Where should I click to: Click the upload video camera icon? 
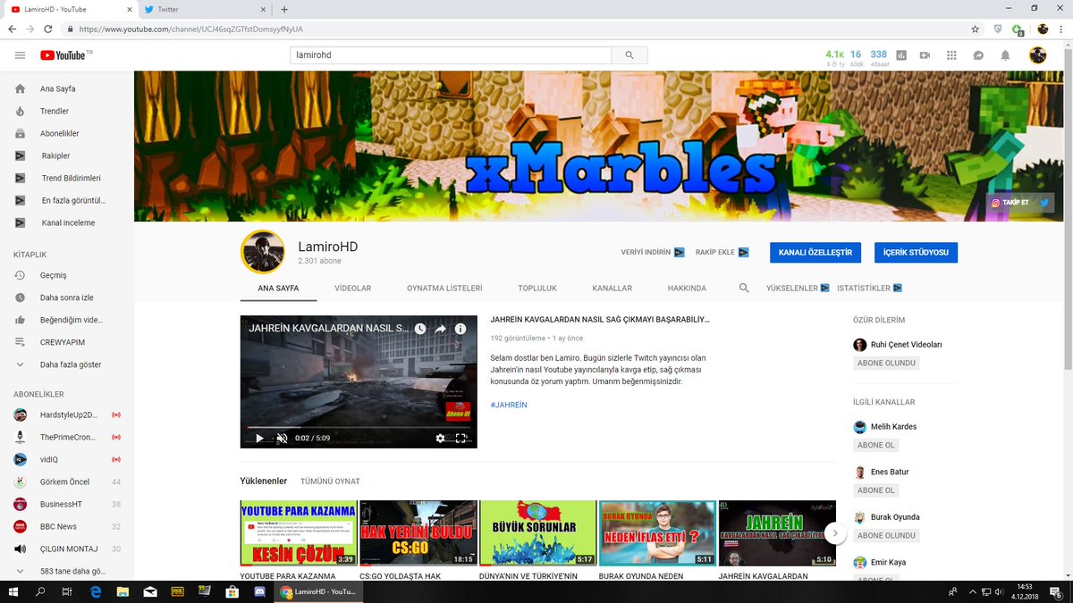pos(925,55)
